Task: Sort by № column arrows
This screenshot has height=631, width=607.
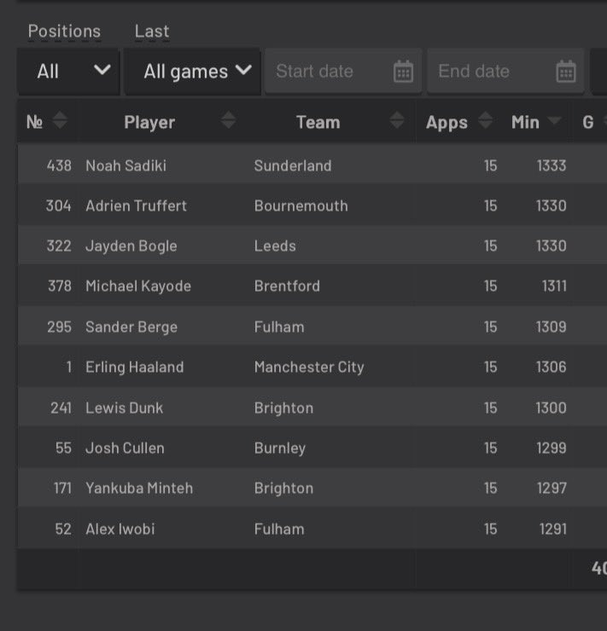Action: pyautogui.click(x=60, y=120)
